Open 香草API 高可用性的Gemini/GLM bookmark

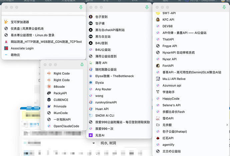tap(192, 72)
